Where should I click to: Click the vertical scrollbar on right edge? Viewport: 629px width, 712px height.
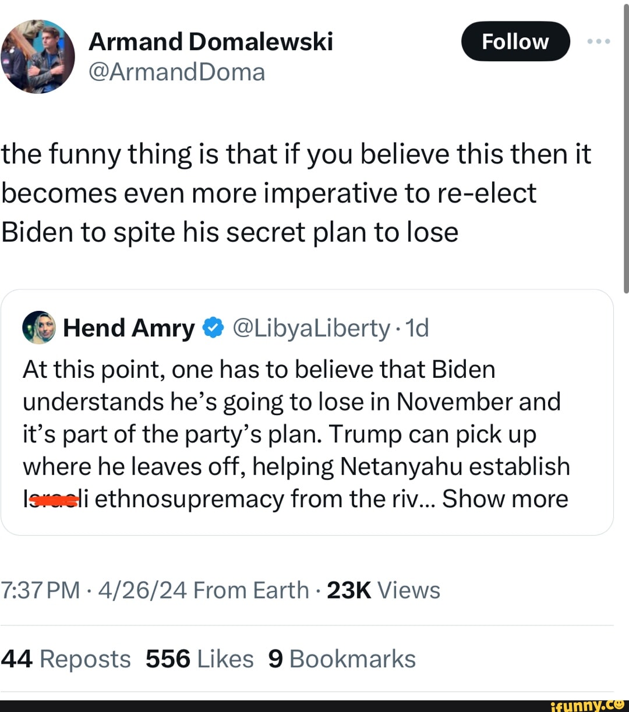[626, 146]
